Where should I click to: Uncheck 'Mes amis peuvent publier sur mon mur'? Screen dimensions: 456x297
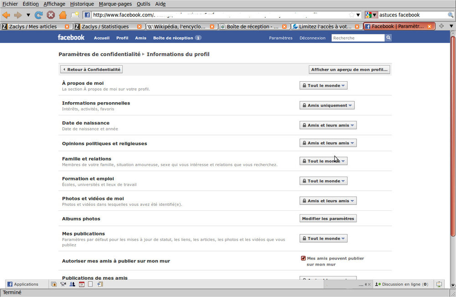pyautogui.click(x=303, y=258)
